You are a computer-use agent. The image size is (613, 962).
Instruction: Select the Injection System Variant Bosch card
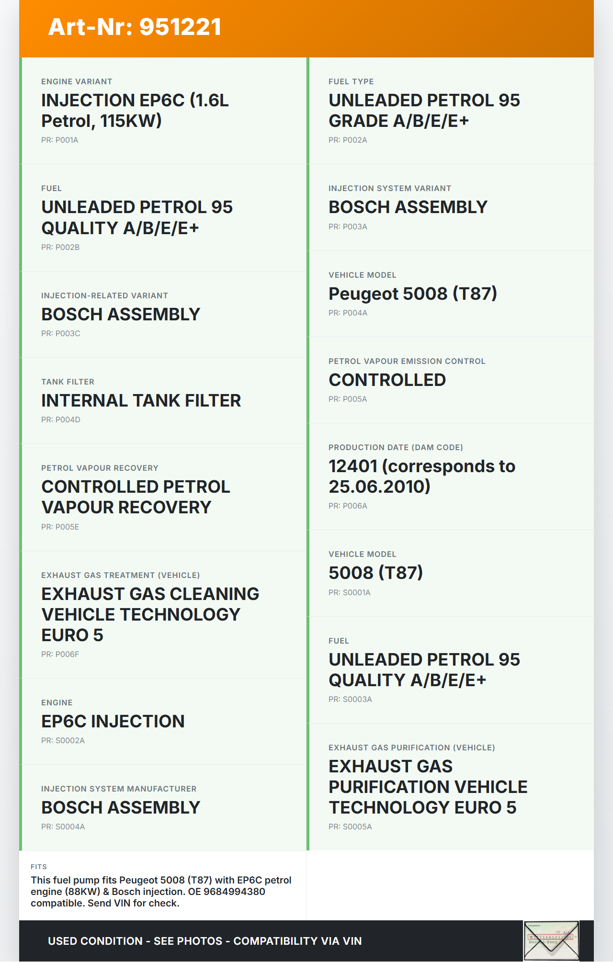pyautogui.click(x=451, y=207)
